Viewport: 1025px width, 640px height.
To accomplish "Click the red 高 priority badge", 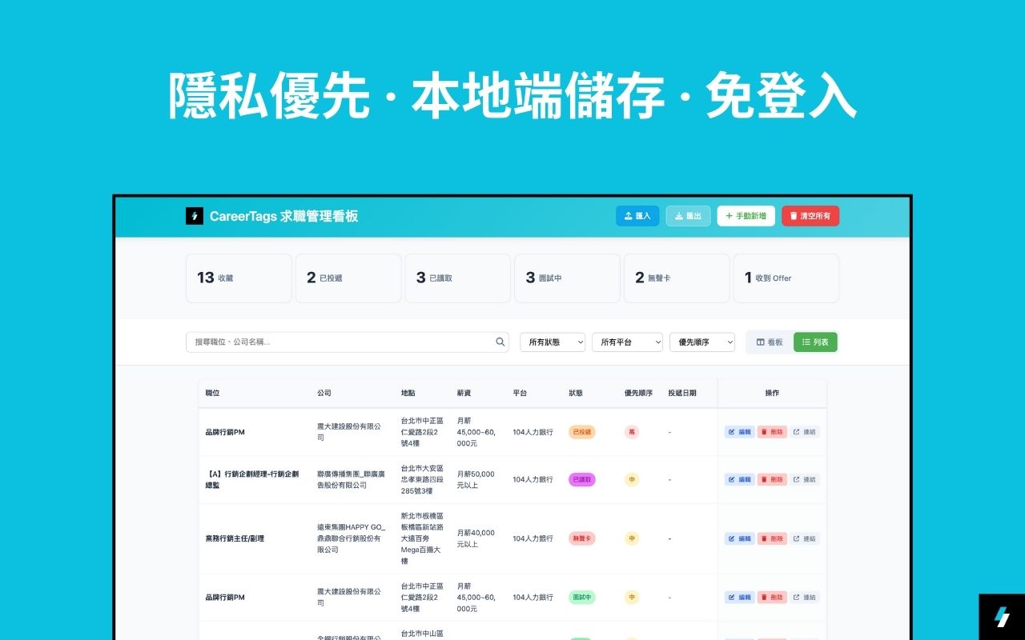I will tap(632, 432).
